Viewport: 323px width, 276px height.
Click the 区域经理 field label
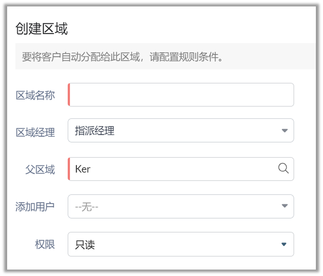(35, 133)
